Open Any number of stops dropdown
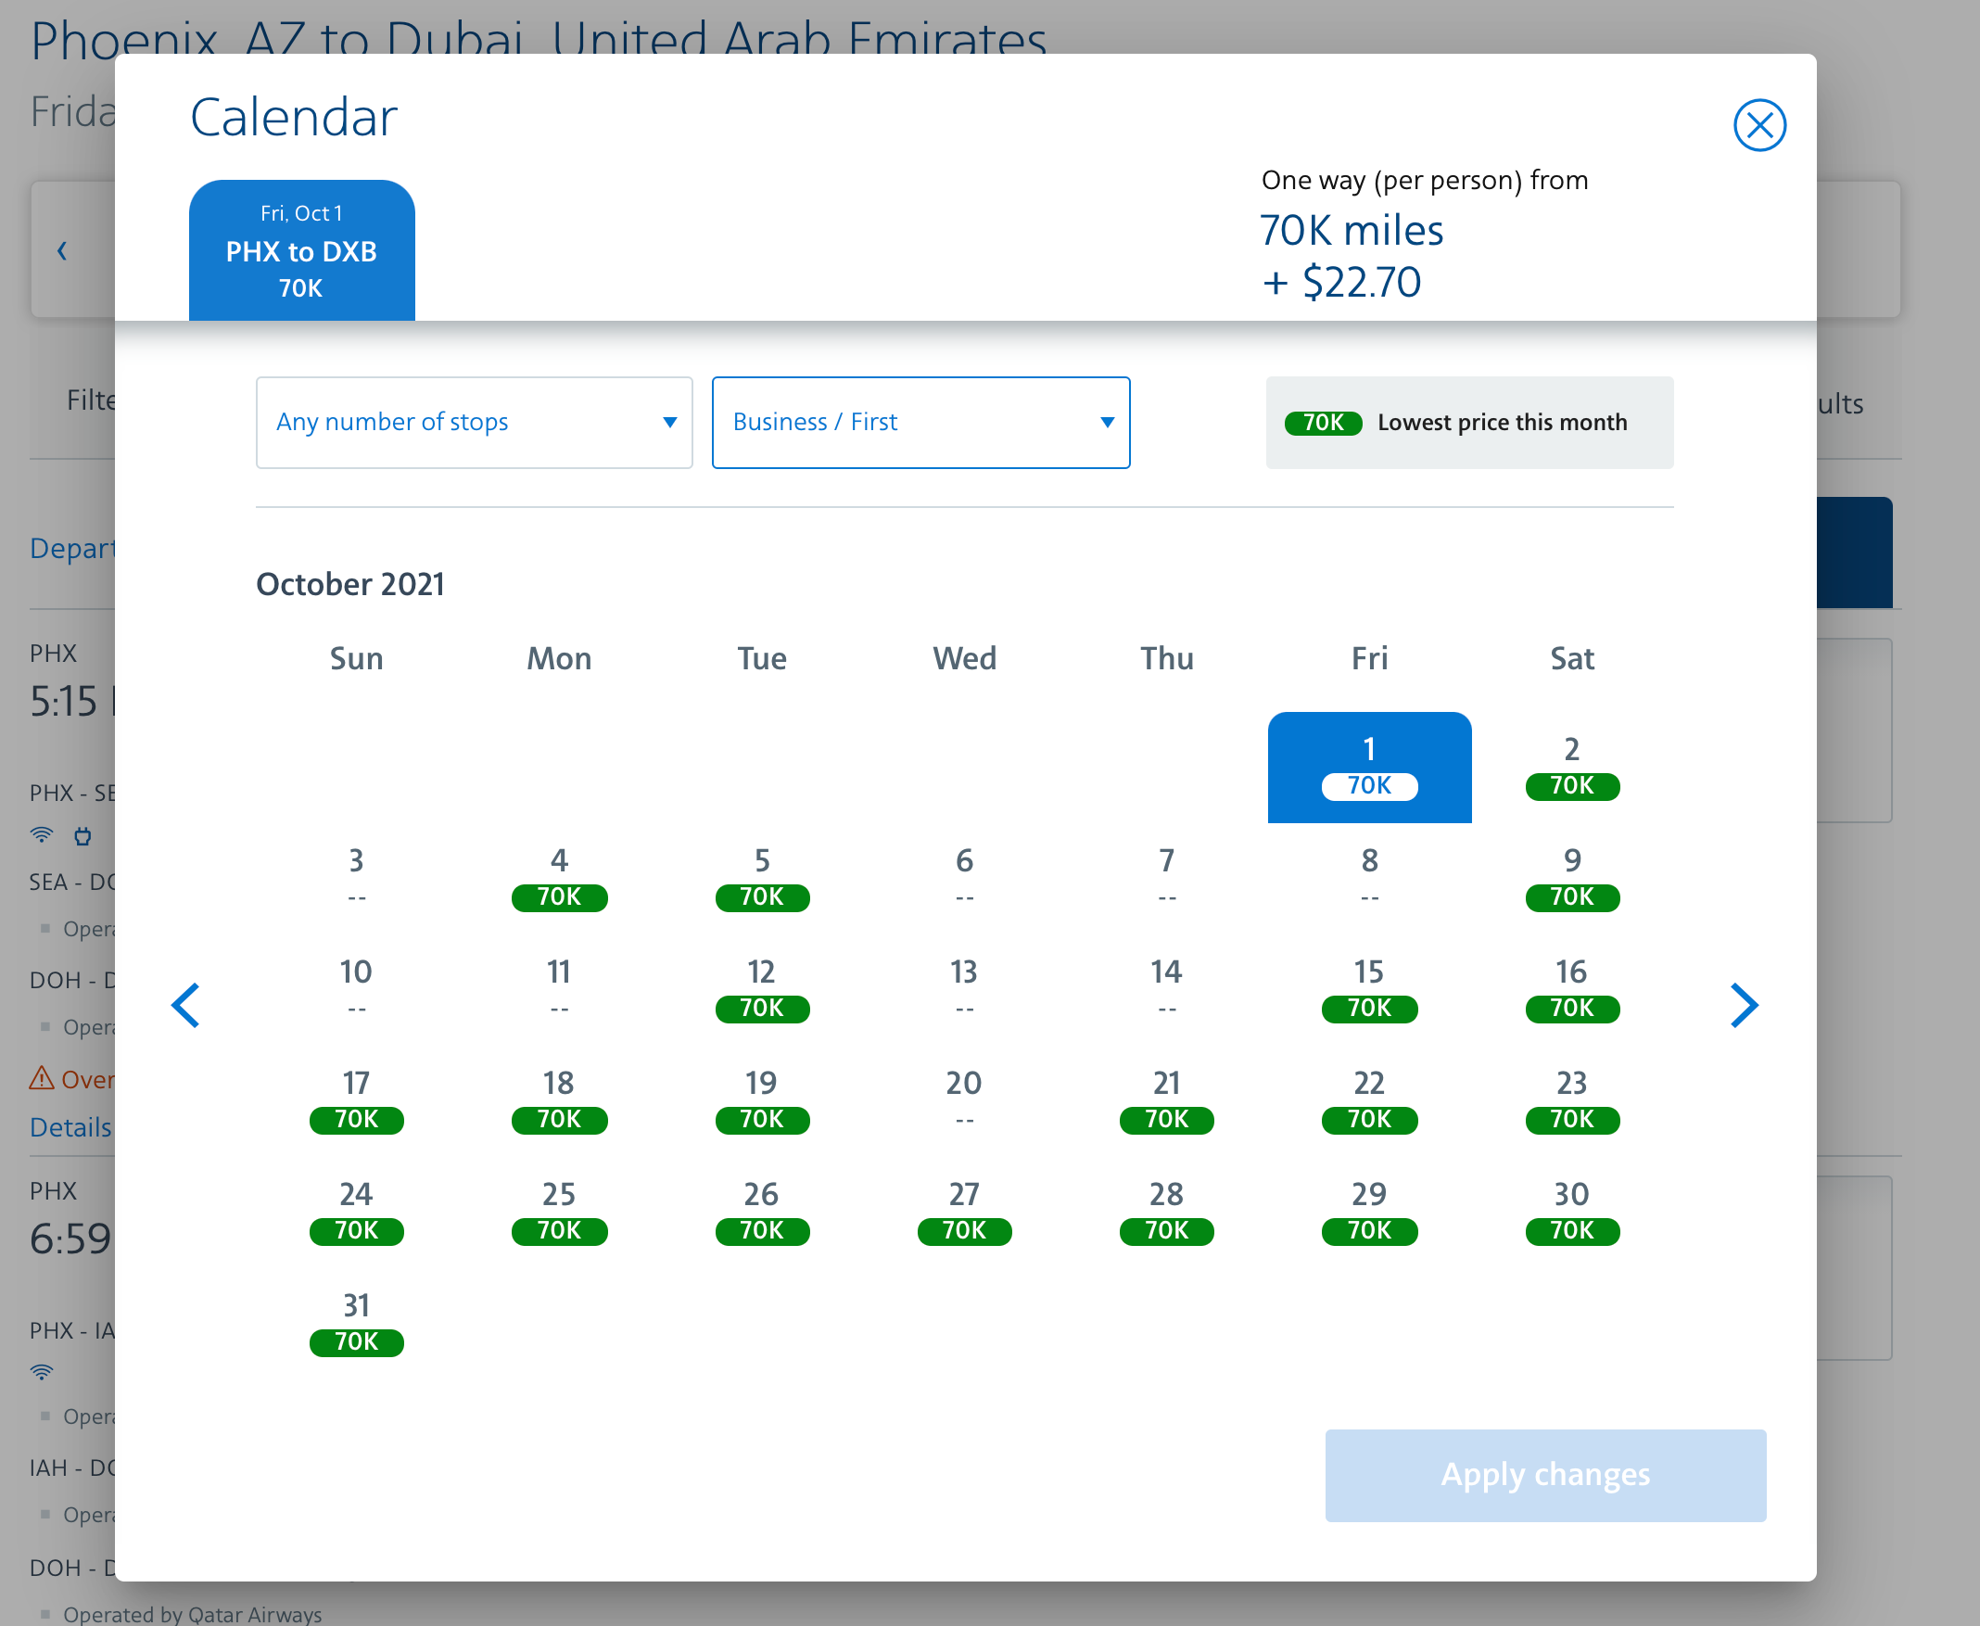 point(473,423)
